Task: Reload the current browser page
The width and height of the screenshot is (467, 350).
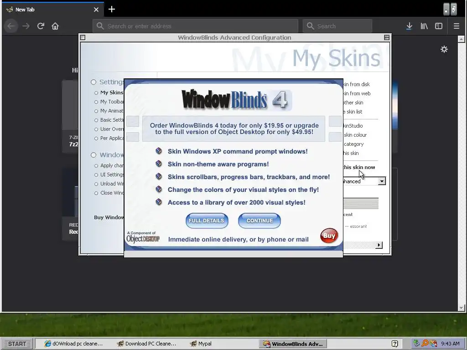Action: (x=41, y=26)
